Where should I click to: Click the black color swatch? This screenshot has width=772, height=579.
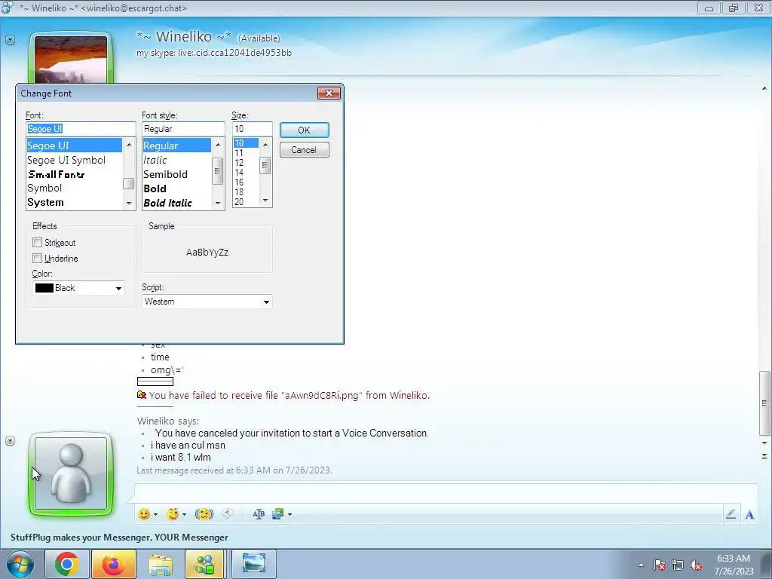[44, 288]
